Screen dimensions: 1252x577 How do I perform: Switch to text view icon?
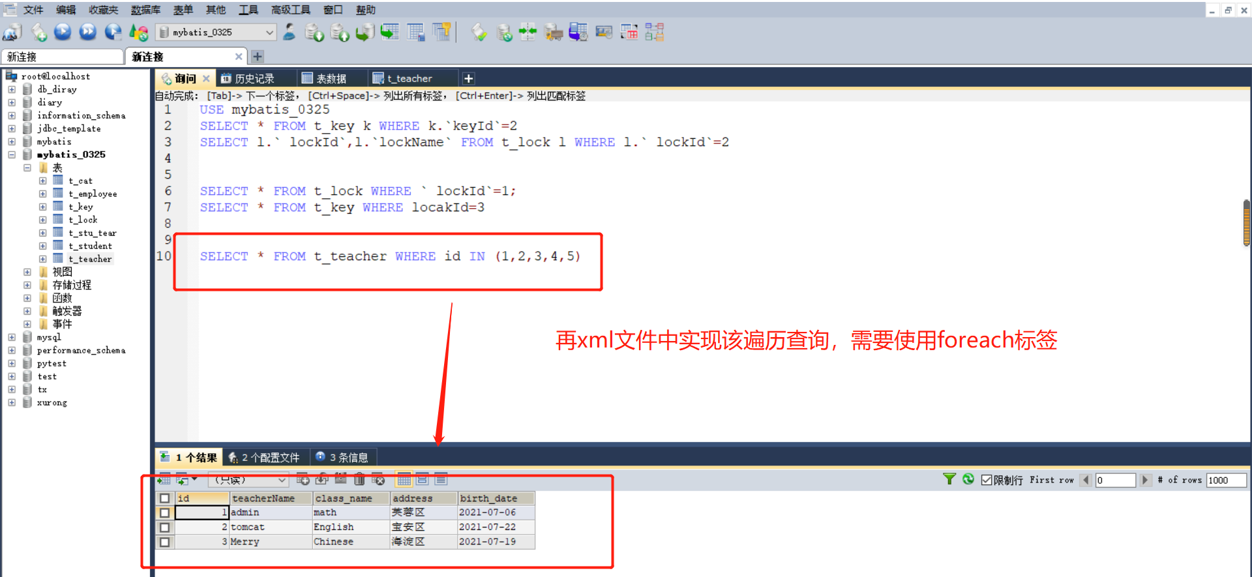441,480
